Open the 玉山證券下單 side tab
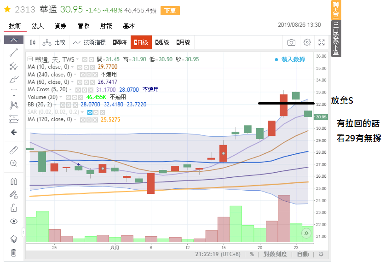The width and height of the screenshot is (391, 274). pos(336,39)
